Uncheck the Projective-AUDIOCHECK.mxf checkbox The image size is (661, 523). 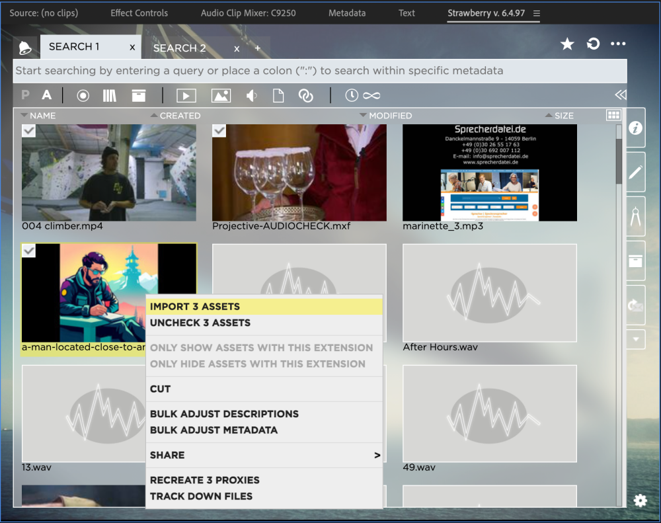coord(219,131)
